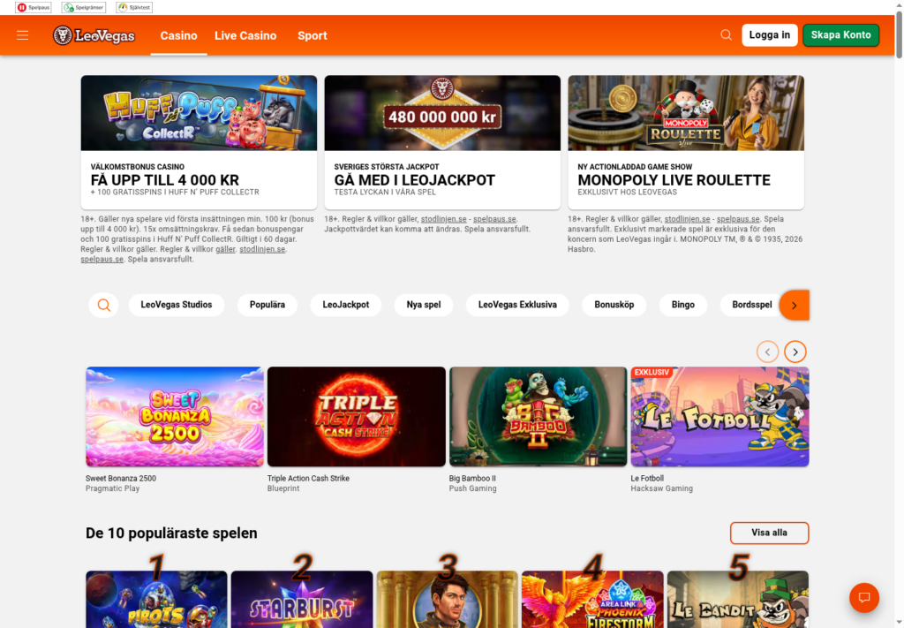
Task: Open the Le Bandit game ranked 5
Action: (738, 599)
